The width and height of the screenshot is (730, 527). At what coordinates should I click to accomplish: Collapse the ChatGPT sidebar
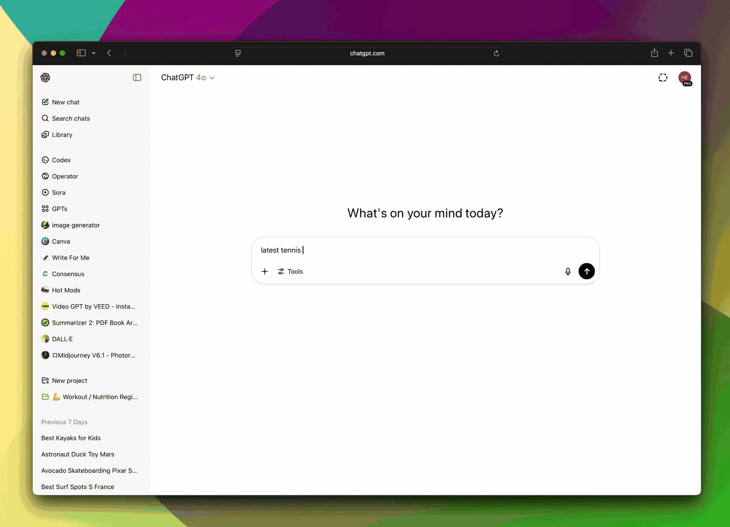137,77
